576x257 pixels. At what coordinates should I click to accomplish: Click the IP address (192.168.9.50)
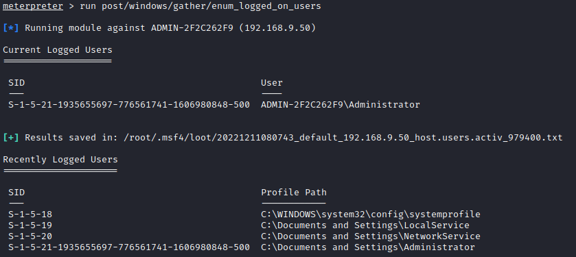(x=277, y=28)
